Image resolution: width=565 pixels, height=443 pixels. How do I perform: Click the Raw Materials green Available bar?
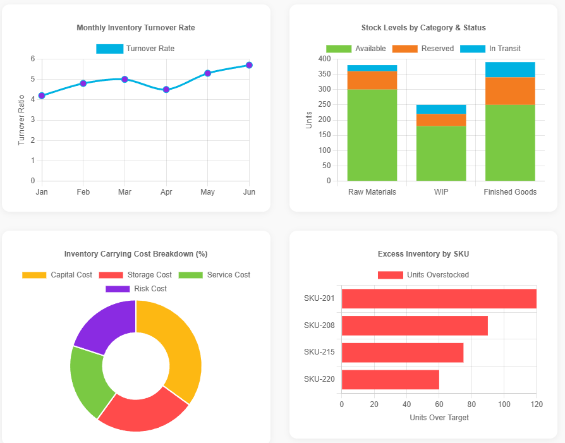372,135
